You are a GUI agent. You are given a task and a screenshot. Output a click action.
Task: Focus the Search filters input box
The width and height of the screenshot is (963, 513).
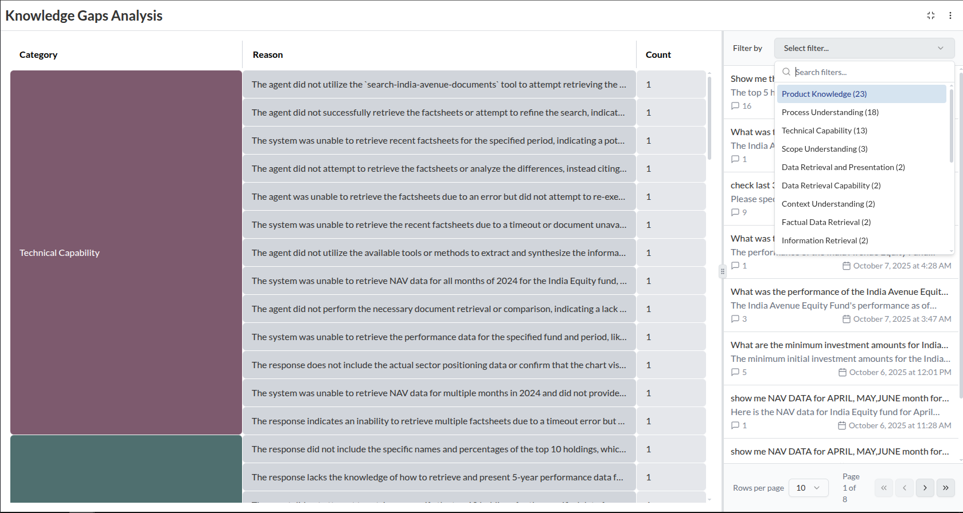click(869, 72)
